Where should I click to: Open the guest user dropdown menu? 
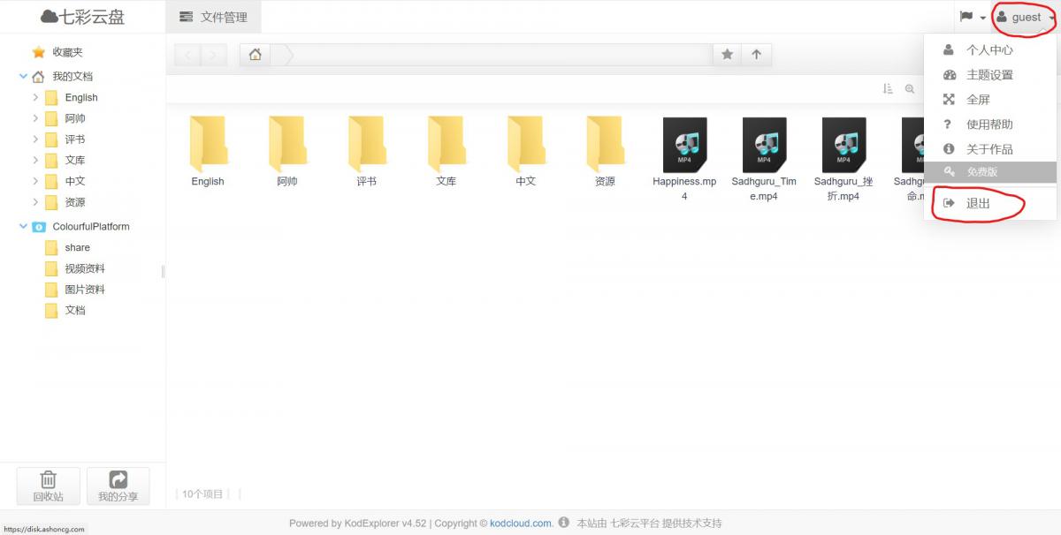pos(1026,17)
